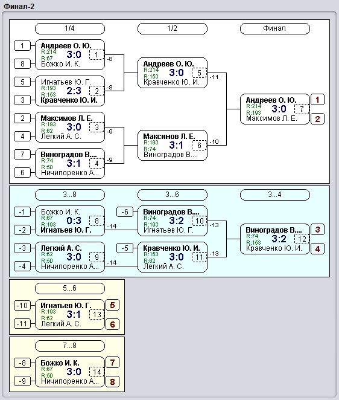Open the Божко vs Ничипоренко 3:0 match

coord(70,372)
